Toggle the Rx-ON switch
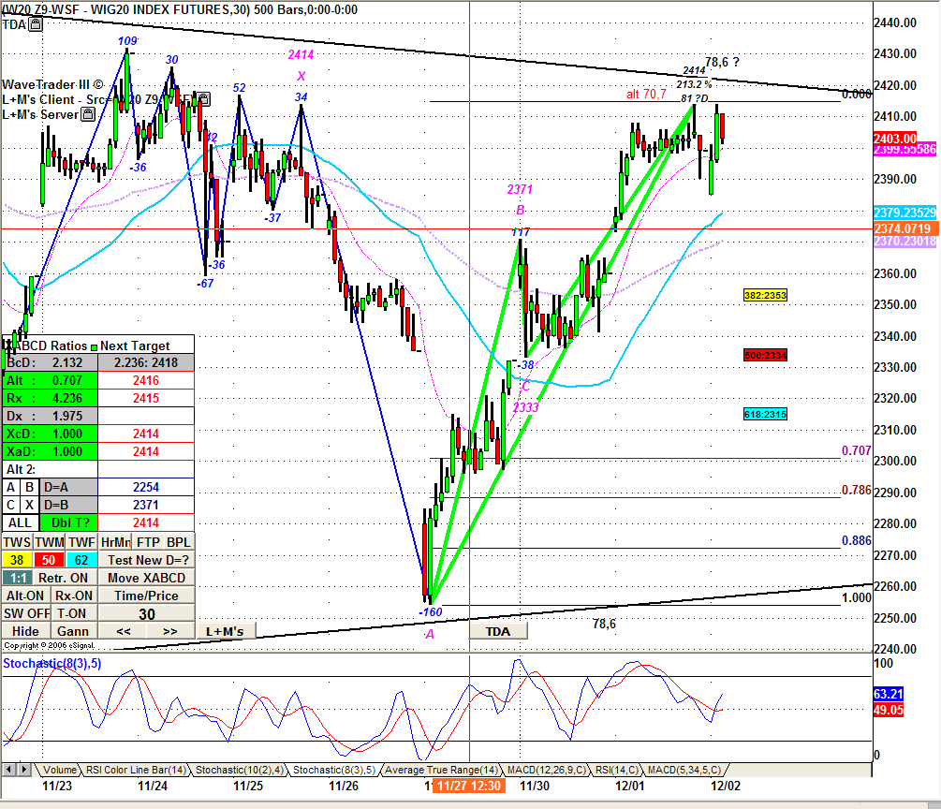Image resolution: width=941 pixels, height=809 pixels. (73, 596)
